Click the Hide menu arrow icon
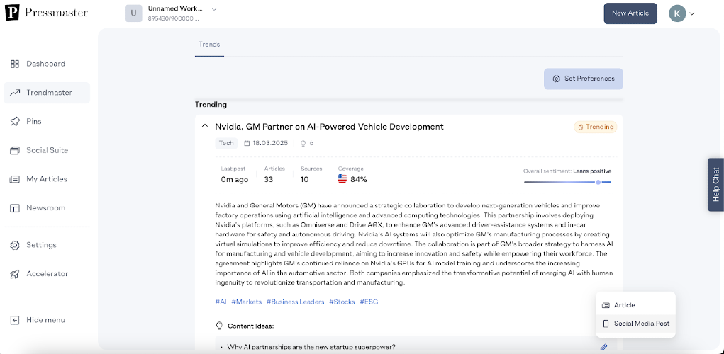 [x=15, y=320]
